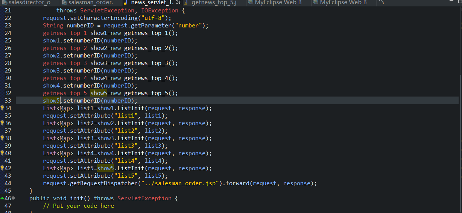Click browser icon of the MyEclipse Web B tab beside getnews_top_5

251,3
